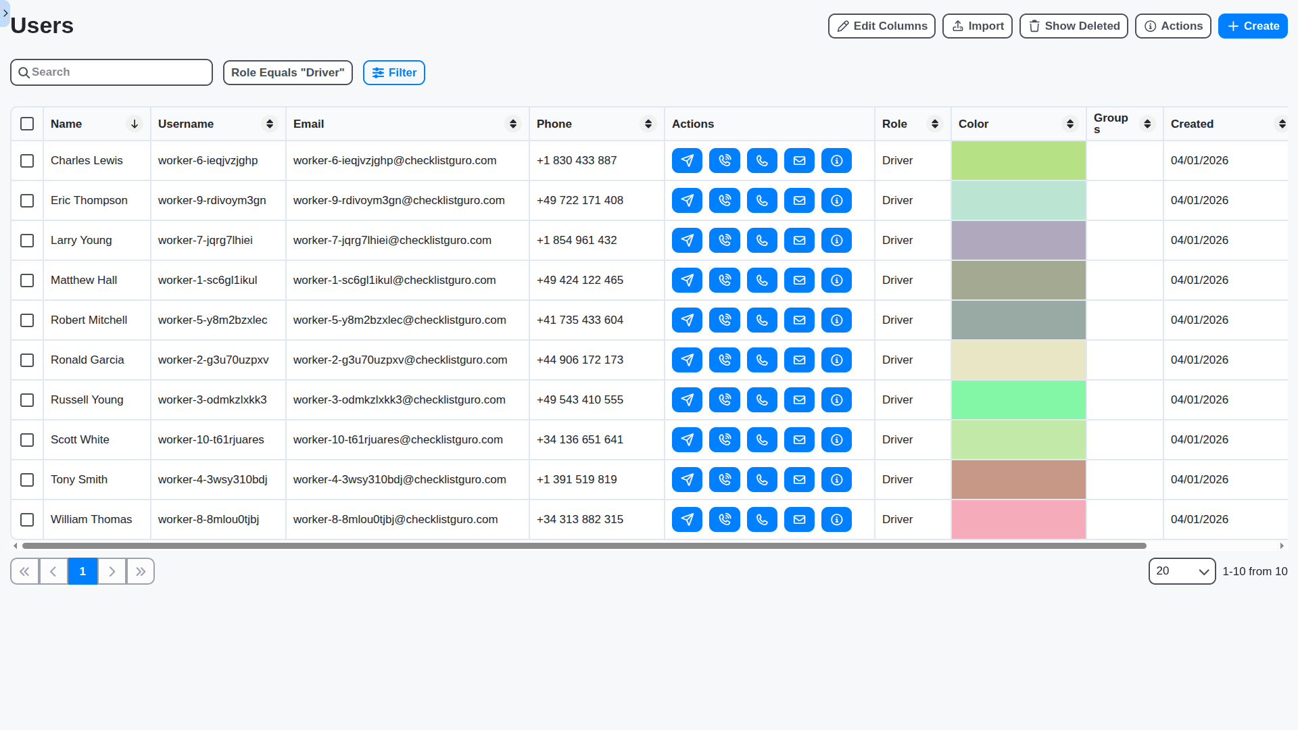Screen dimensions: 1298x730
Task: Send a message to Tony Smith via the paper plane icon
Action: click(x=687, y=480)
